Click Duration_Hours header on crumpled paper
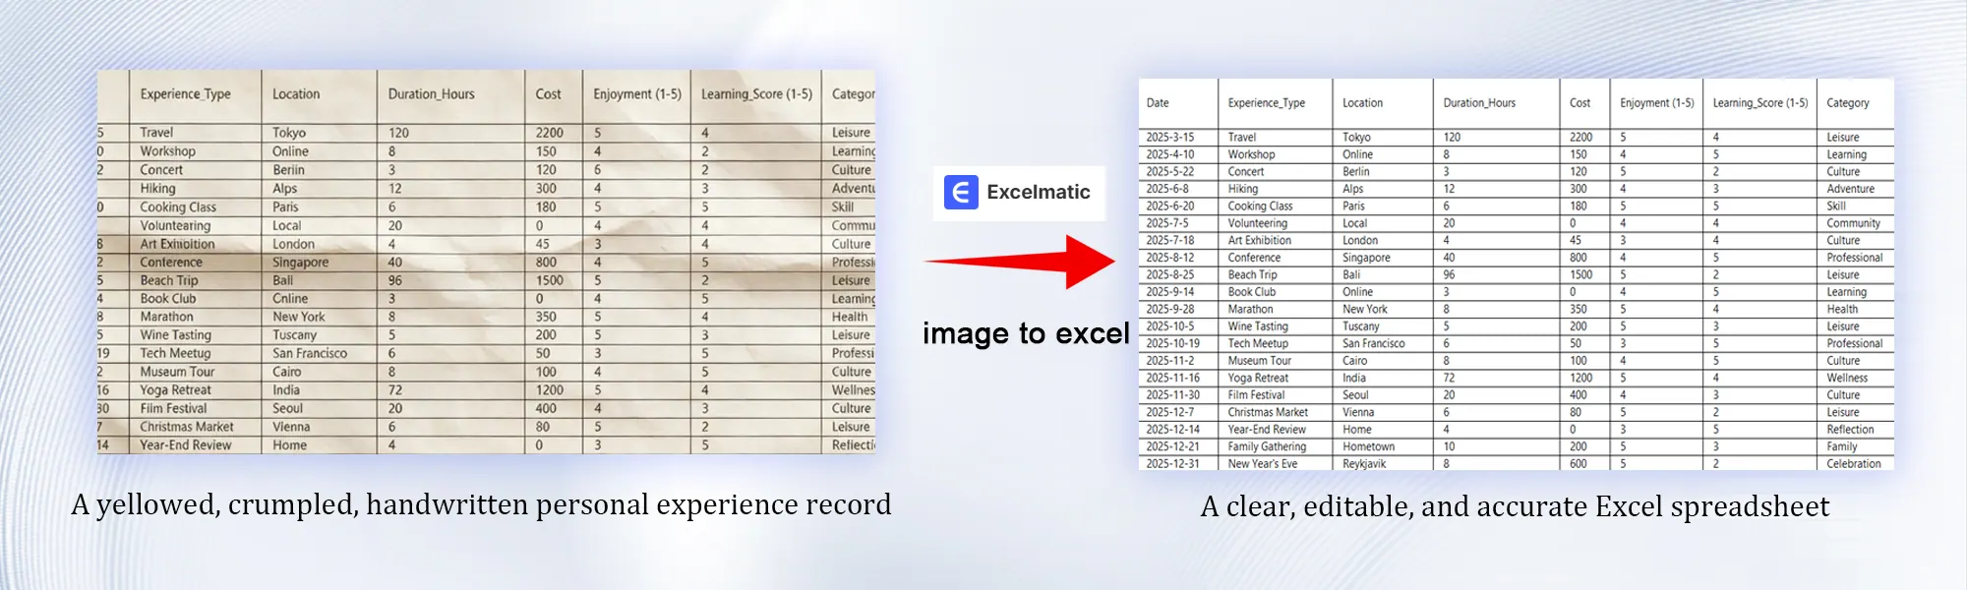 (431, 94)
